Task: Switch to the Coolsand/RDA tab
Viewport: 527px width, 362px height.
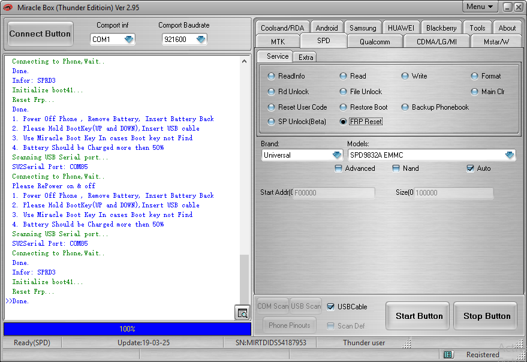Action: [282, 28]
